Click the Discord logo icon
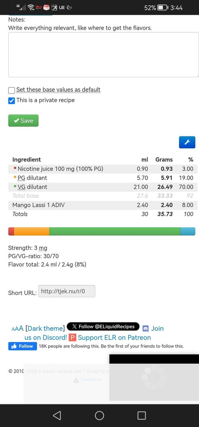Viewport: 199px width, 427px height. tap(146, 329)
